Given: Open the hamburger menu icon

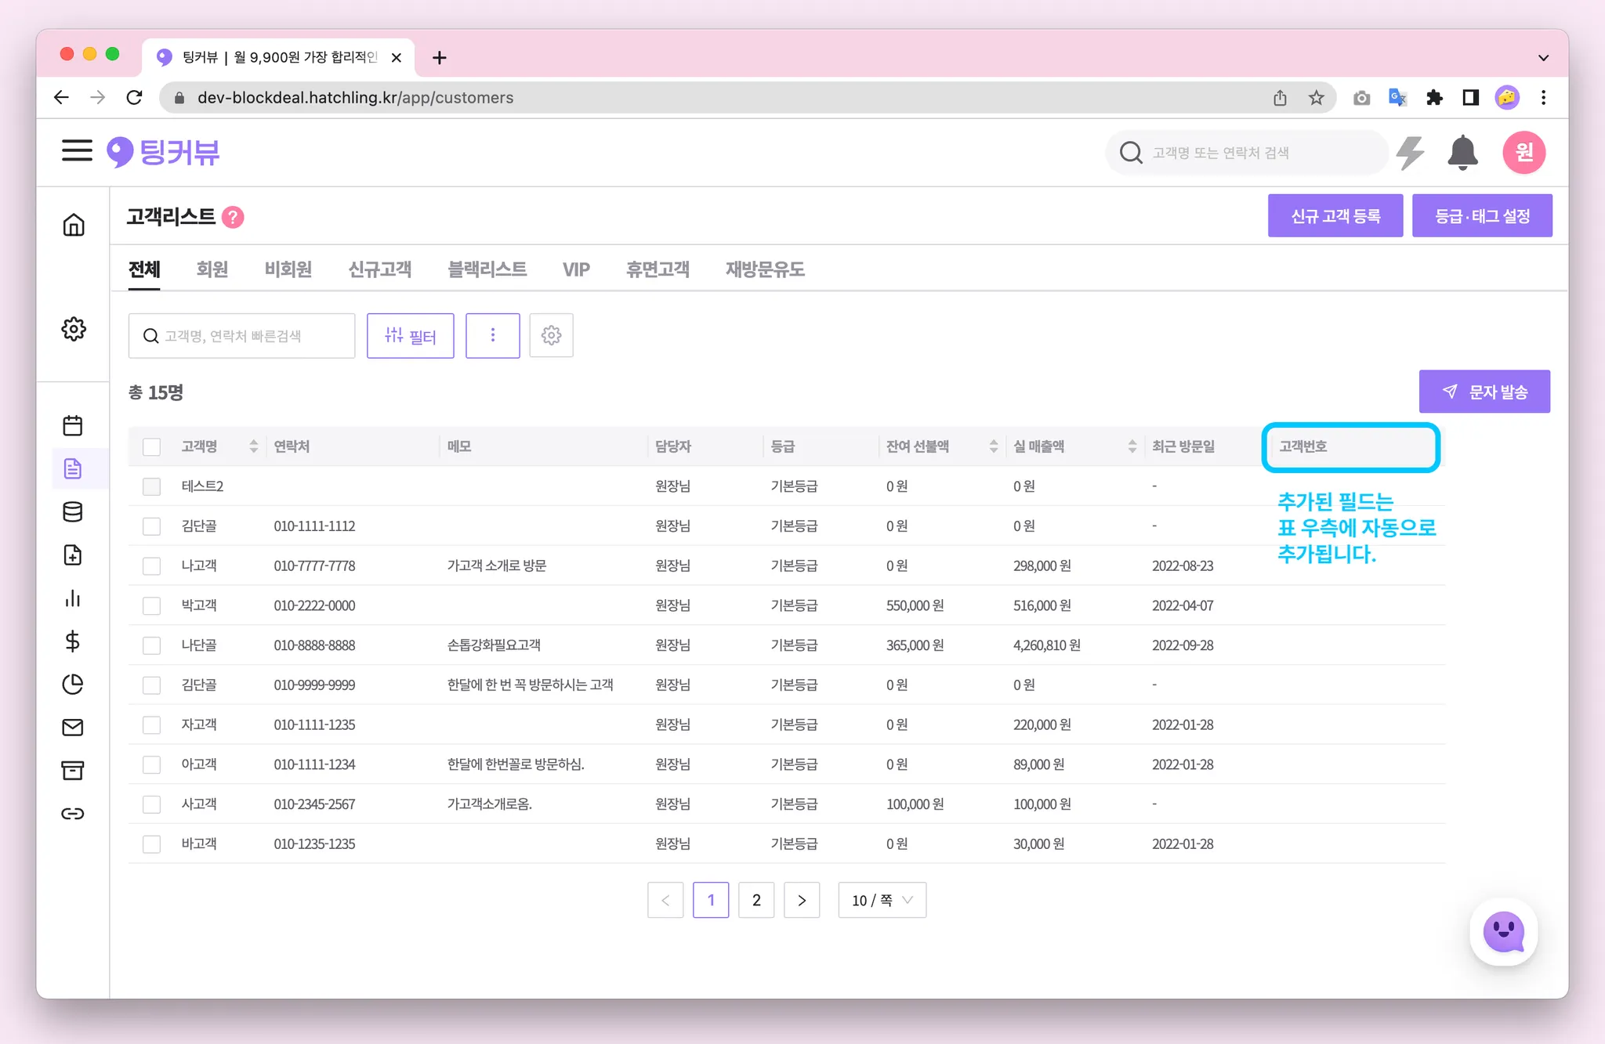Looking at the screenshot, I should point(77,150).
